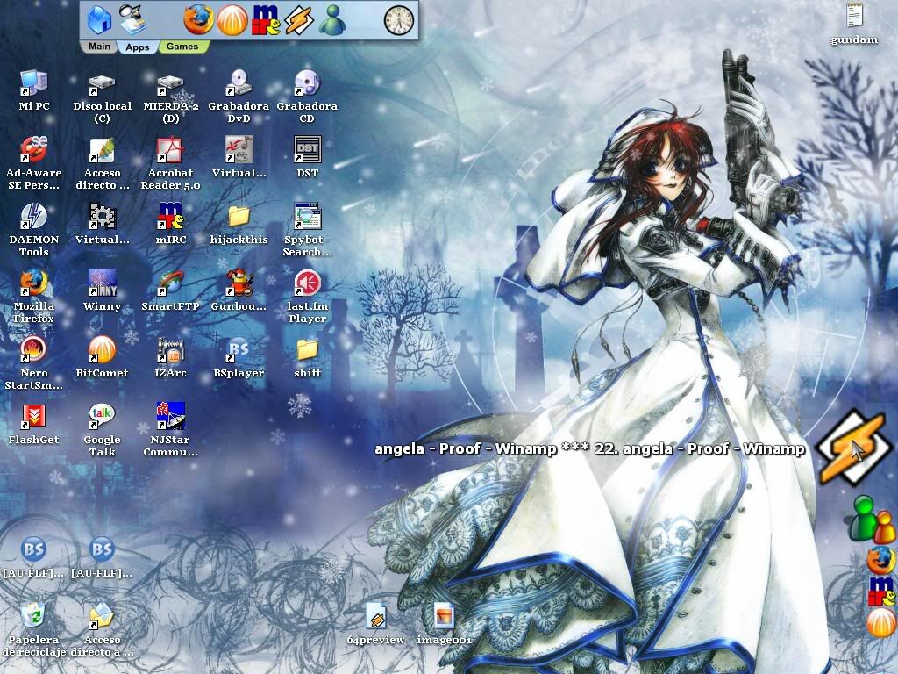Viewport: 898px width, 674px height.
Task: Select the IZArc shortcut
Action: (171, 356)
